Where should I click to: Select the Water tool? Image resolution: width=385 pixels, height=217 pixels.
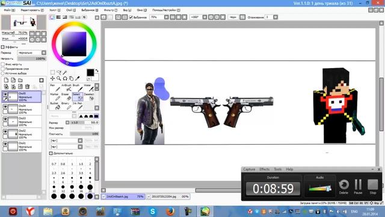click(88, 88)
